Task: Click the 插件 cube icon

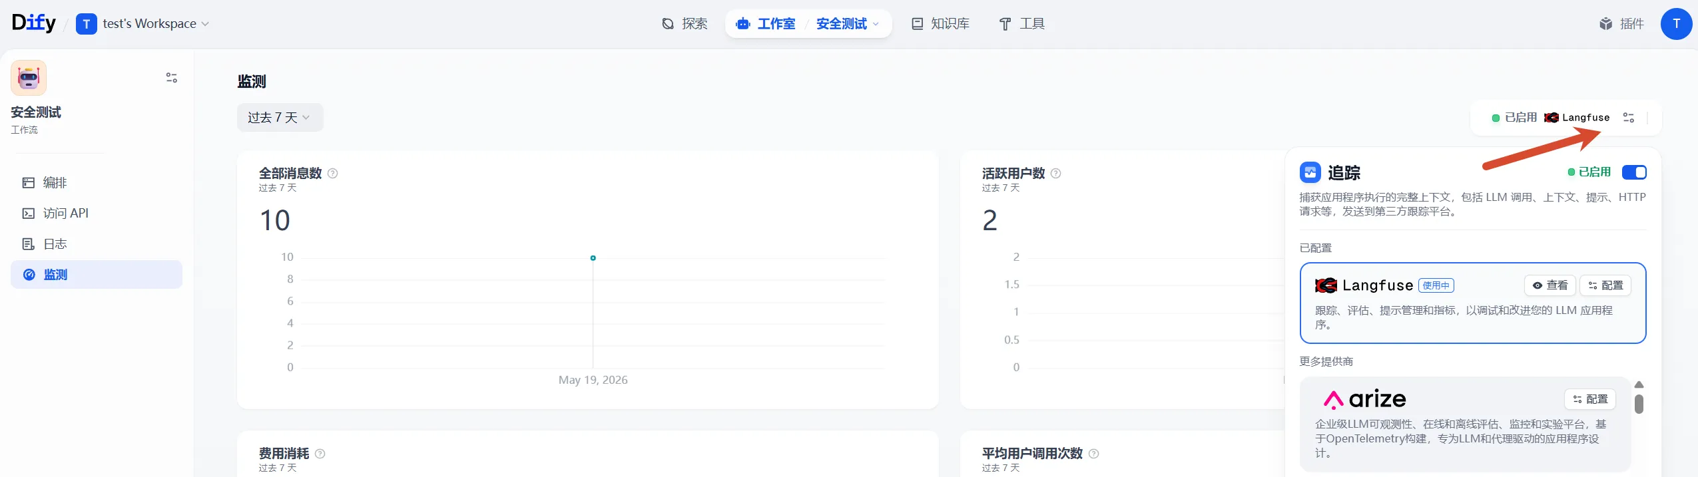Action: (x=1606, y=24)
